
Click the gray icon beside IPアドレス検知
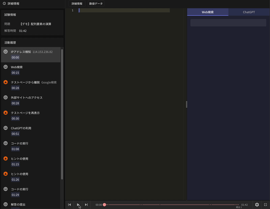[5, 52]
